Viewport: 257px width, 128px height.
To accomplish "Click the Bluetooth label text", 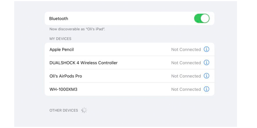I will pos(59,18).
